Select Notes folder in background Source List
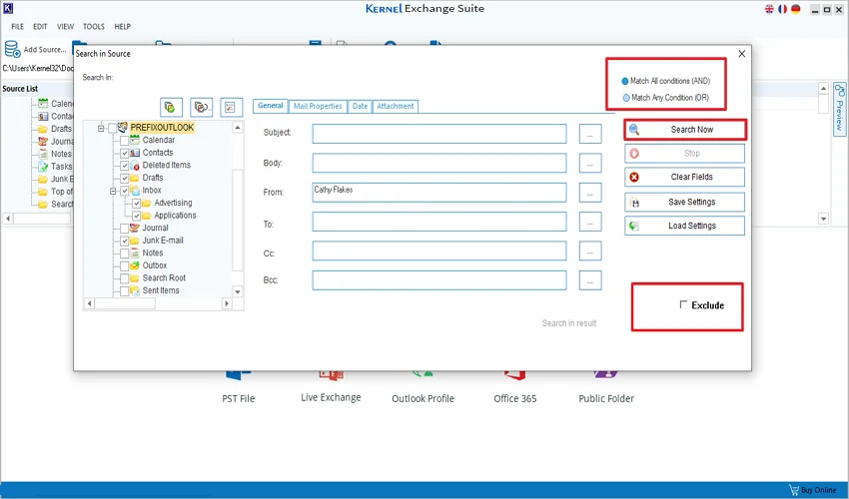Image resolution: width=849 pixels, height=499 pixels. (x=61, y=154)
